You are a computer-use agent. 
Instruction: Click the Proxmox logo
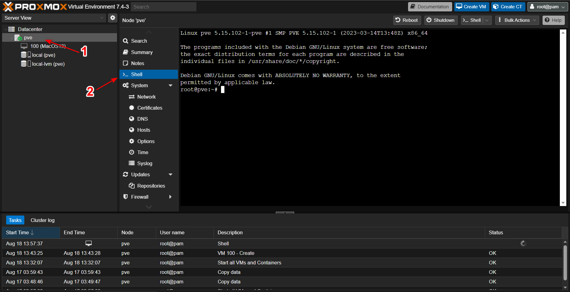pyautogui.click(x=35, y=7)
